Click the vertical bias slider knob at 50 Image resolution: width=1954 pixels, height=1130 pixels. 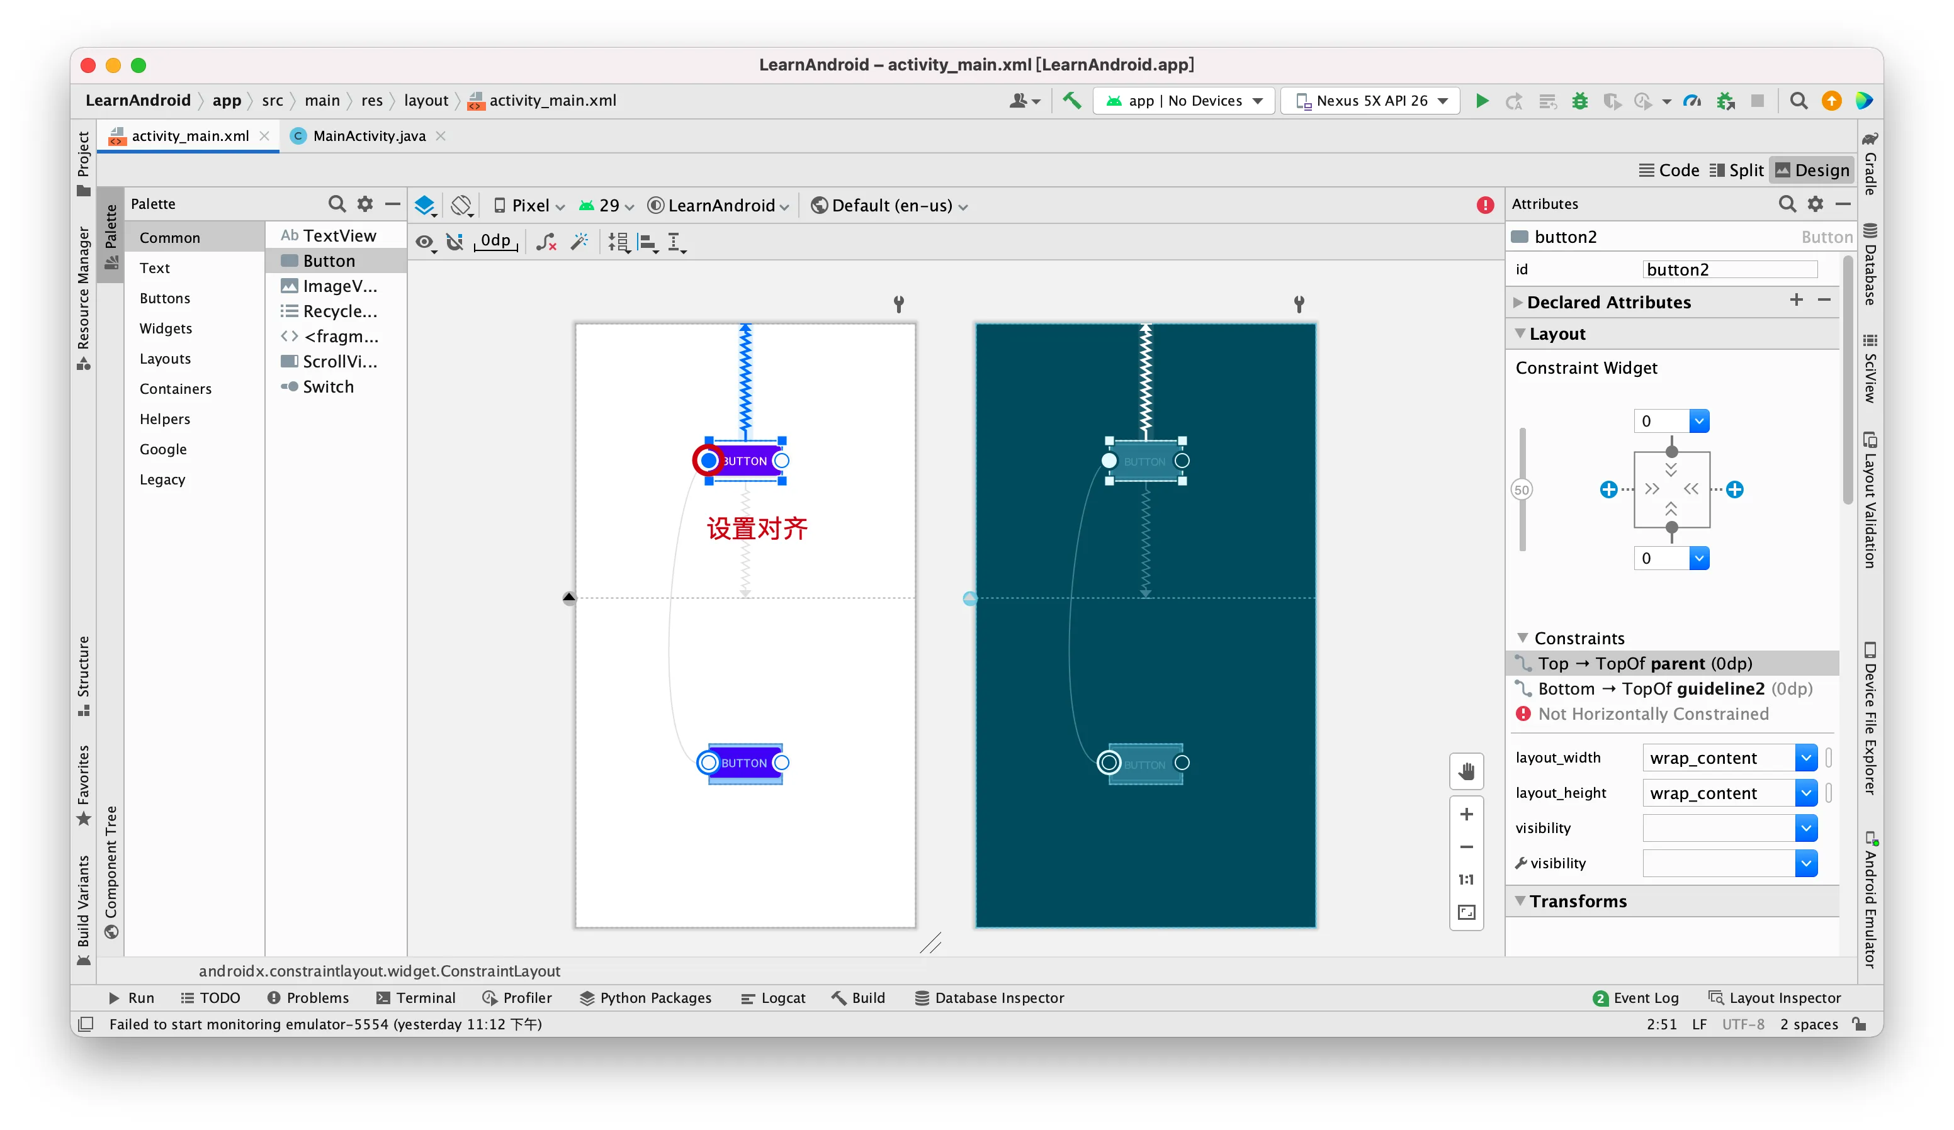click(x=1522, y=490)
